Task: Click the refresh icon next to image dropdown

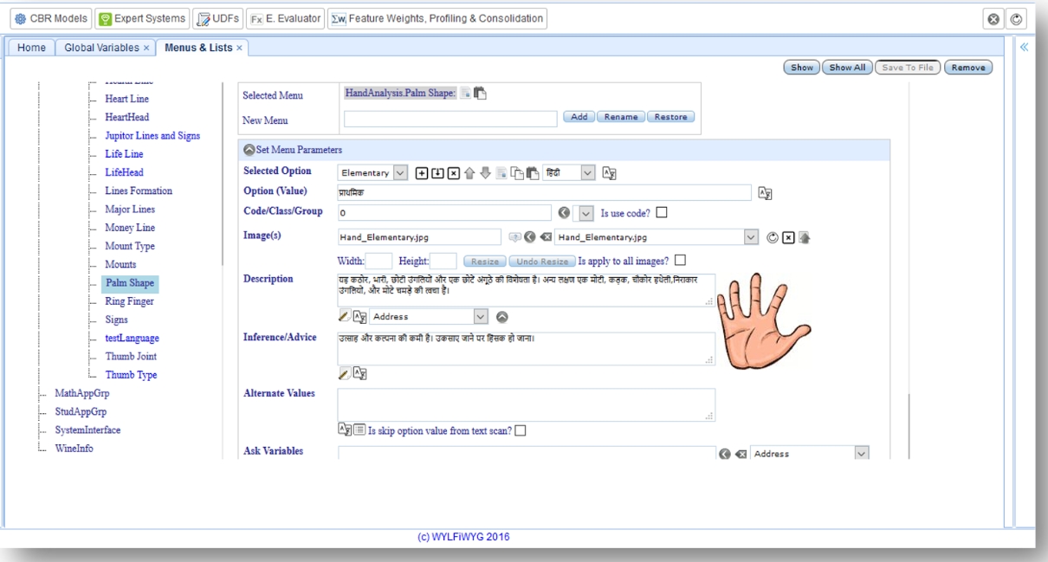Action: (773, 236)
